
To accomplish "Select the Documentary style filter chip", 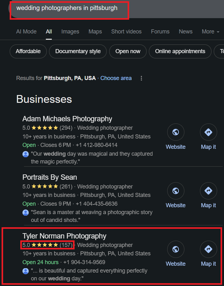I will 78,51.
